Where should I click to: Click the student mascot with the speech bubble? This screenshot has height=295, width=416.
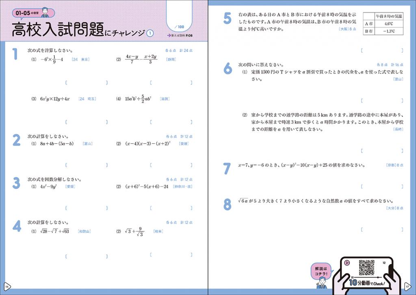(x=322, y=283)
